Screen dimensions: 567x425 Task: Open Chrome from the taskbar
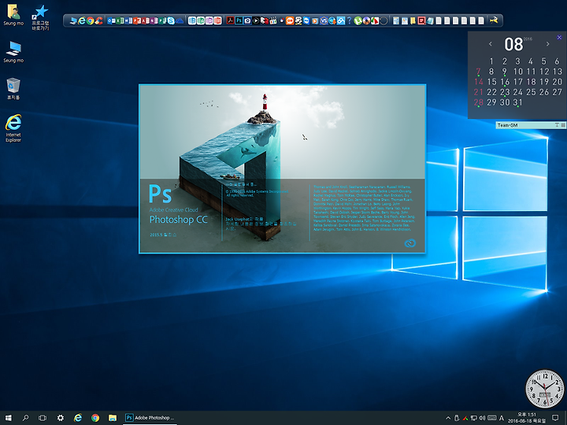click(x=95, y=418)
